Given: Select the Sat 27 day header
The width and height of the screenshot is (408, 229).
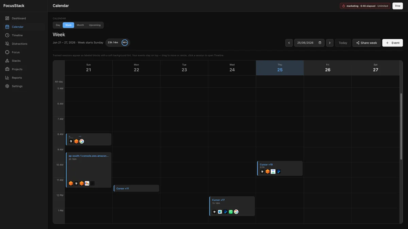Looking at the screenshot, I should click(x=375, y=68).
